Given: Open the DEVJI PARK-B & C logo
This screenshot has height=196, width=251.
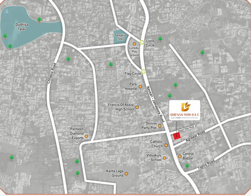Looking at the screenshot, I should point(185,111).
